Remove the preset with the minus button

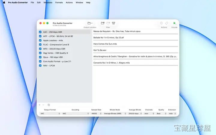coord(43,105)
